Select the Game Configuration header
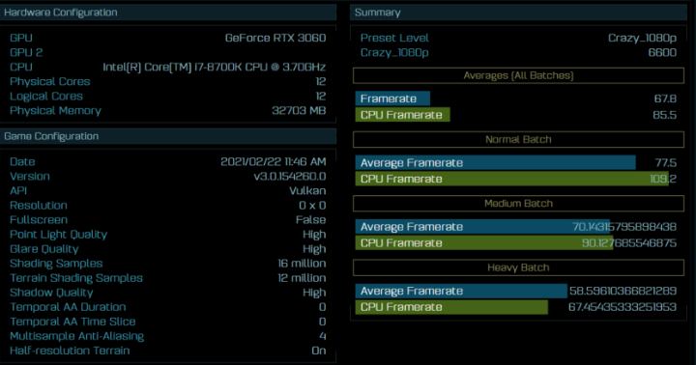The height and width of the screenshot is (365, 696). [168, 136]
